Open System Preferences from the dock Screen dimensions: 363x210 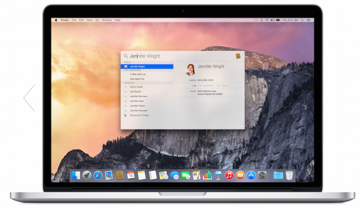pos(262,175)
